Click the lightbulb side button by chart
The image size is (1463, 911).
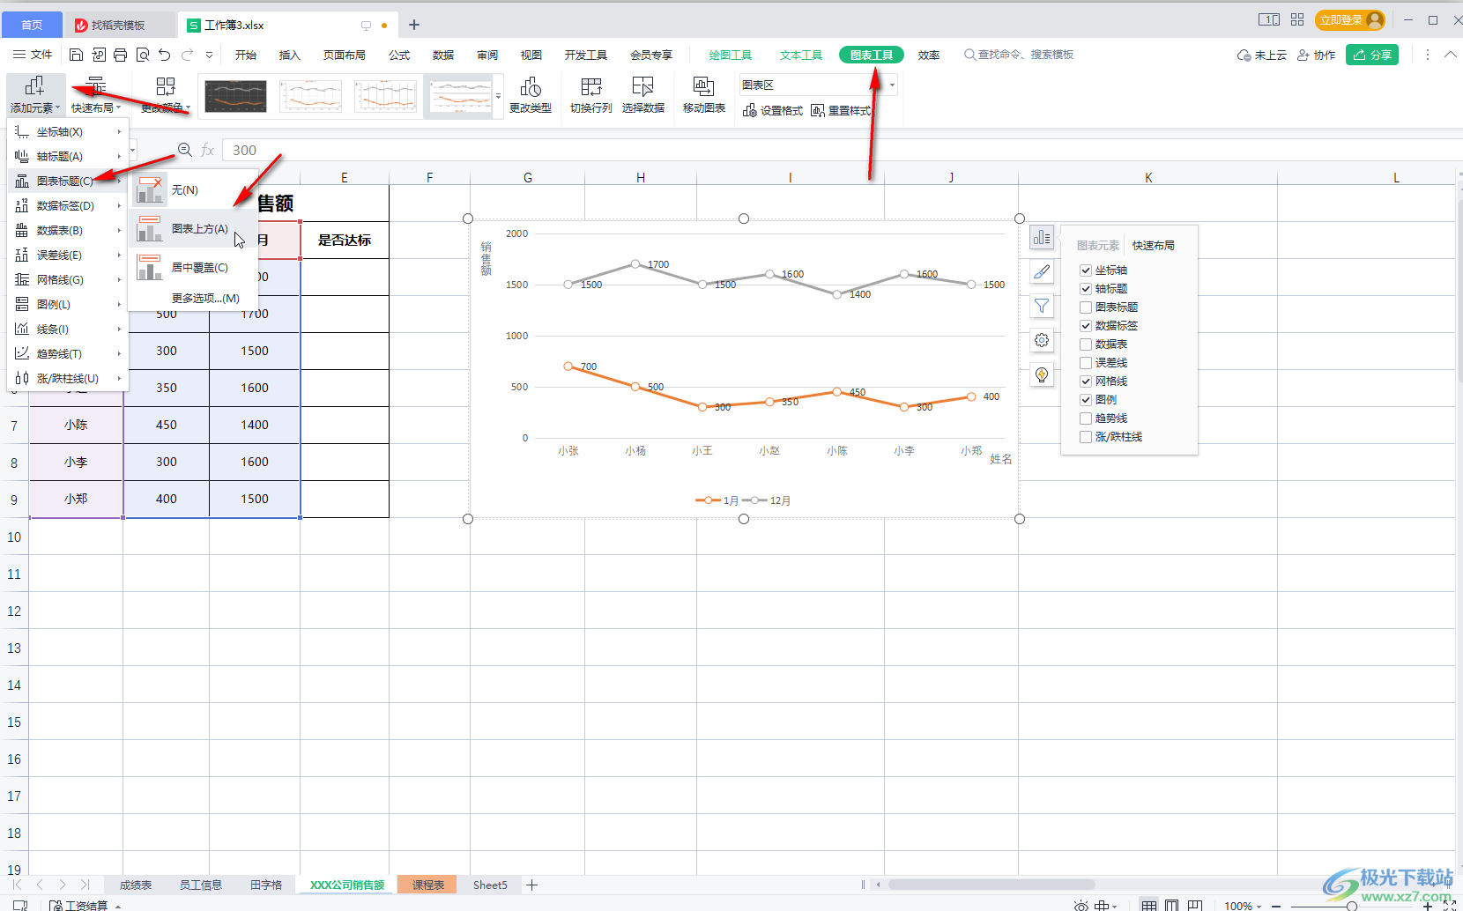click(1042, 374)
